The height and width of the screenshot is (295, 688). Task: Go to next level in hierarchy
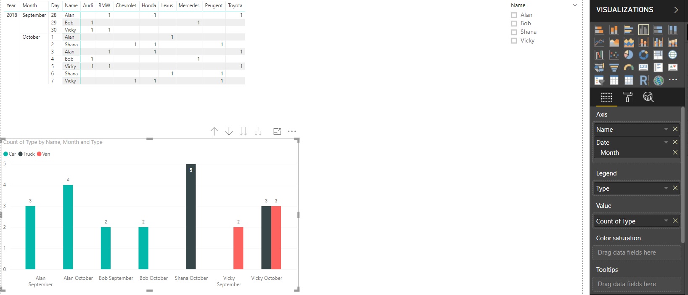[243, 131]
